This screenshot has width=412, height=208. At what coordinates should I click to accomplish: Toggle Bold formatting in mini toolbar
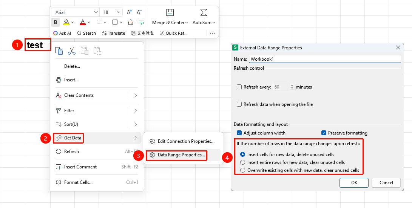[56, 22]
